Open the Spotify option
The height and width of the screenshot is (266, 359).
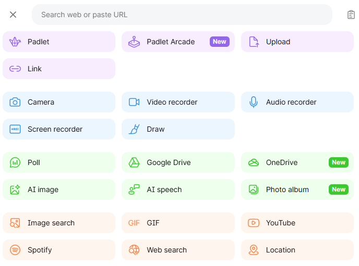[59, 250]
